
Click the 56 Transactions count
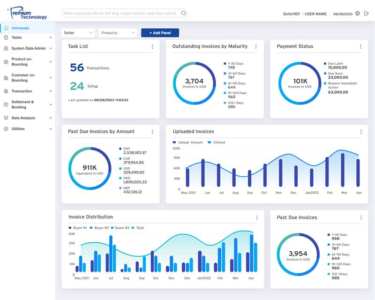coord(90,67)
